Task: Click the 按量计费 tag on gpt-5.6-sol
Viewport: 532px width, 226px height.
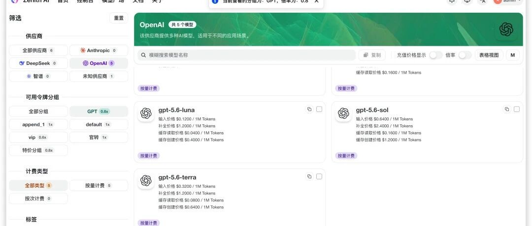Action: 346,156
